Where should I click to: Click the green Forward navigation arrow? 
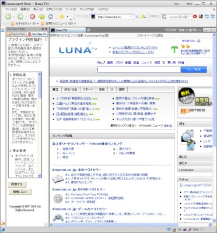(20, 17)
